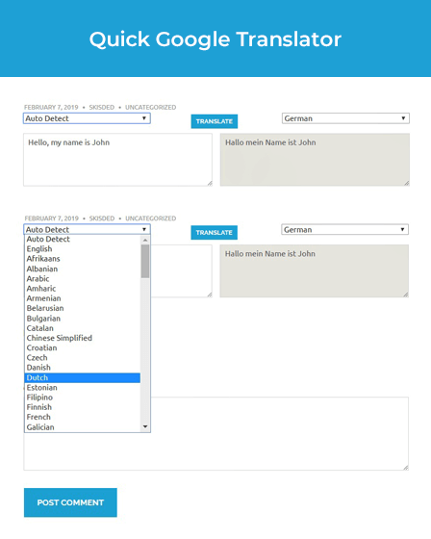Click the POST COMMENT button
The image size is (431, 539).
coord(70,502)
